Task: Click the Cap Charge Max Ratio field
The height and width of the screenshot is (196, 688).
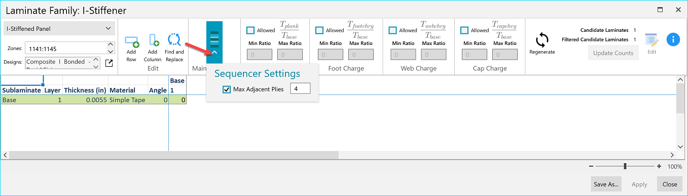Action: pyautogui.click(x=504, y=55)
